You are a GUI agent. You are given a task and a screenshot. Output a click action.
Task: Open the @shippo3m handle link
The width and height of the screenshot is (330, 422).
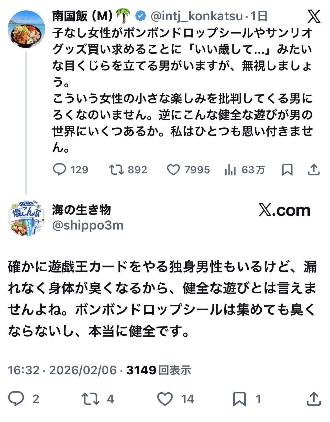(88, 226)
